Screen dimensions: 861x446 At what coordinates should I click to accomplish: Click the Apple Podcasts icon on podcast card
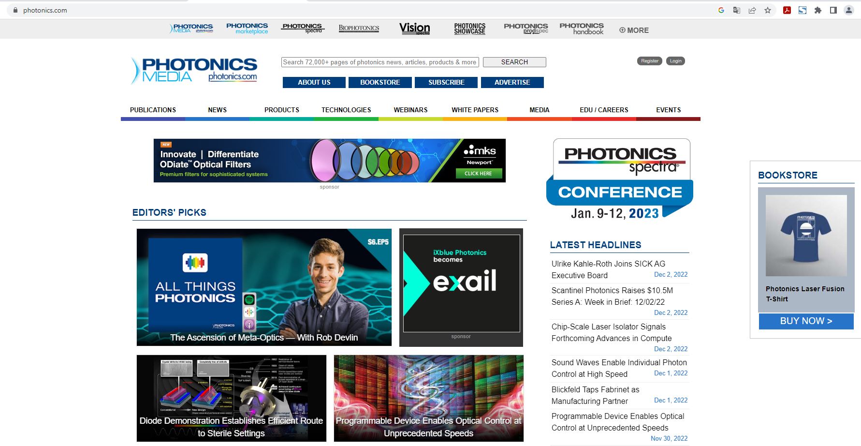(249, 324)
